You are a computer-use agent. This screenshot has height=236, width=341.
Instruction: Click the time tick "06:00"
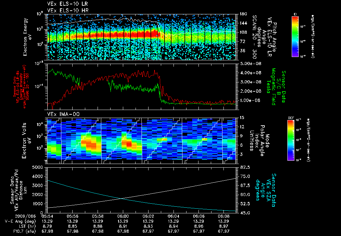click(123, 216)
